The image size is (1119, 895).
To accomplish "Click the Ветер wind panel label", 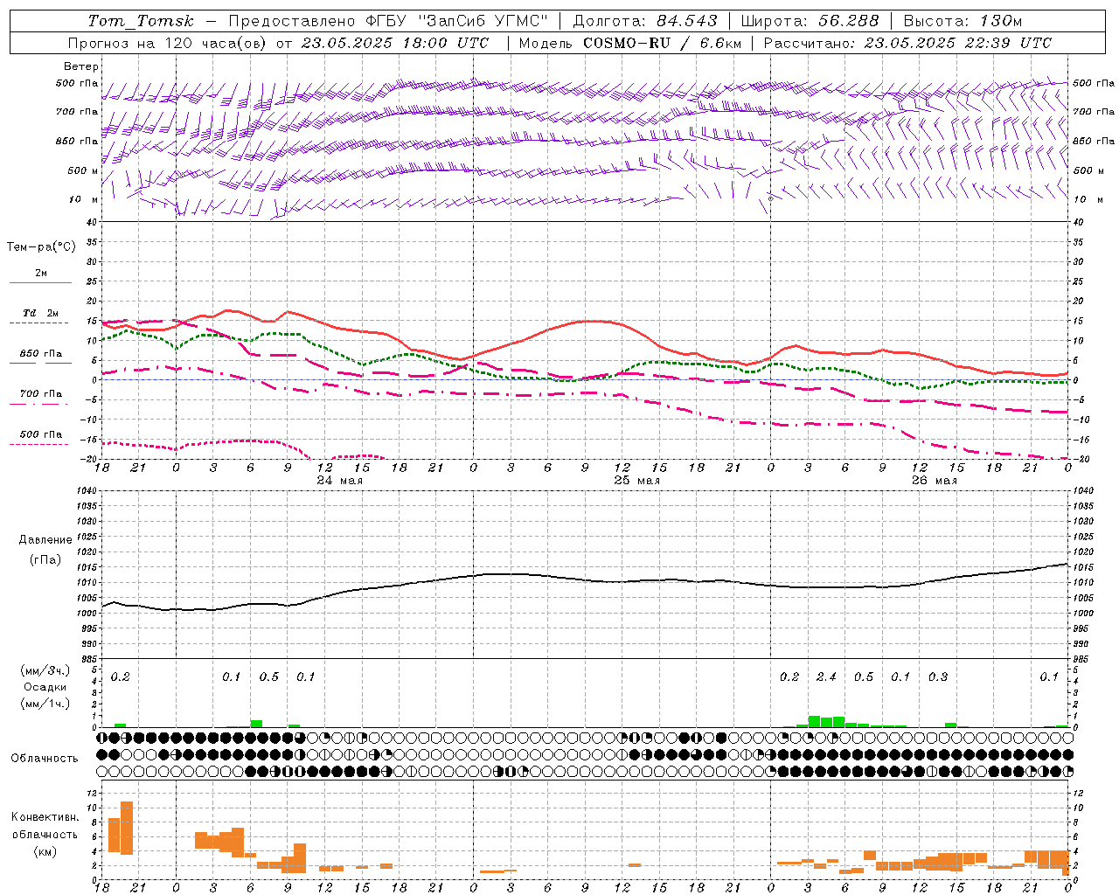I will point(81,66).
